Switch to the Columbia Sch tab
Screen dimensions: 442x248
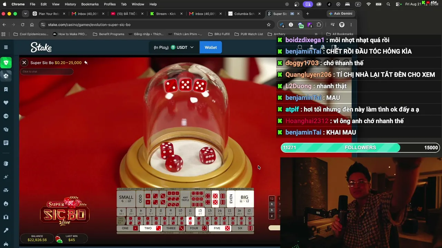point(244,14)
